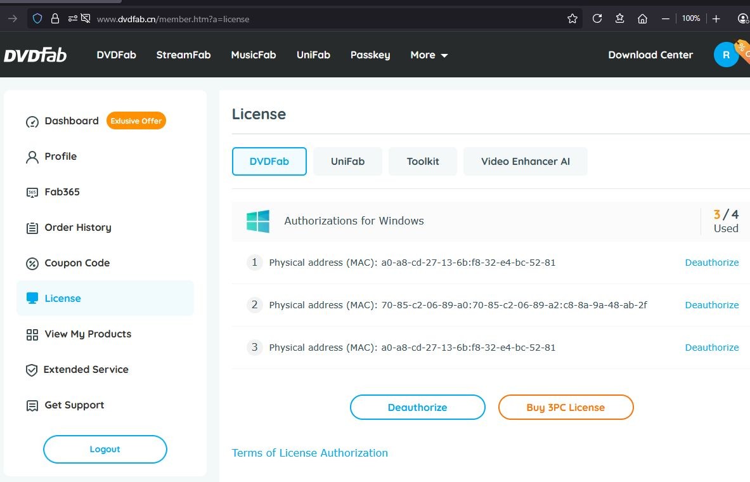This screenshot has height=482, width=750.
Task: Click the browser forward arrow
Action: [x=13, y=18]
